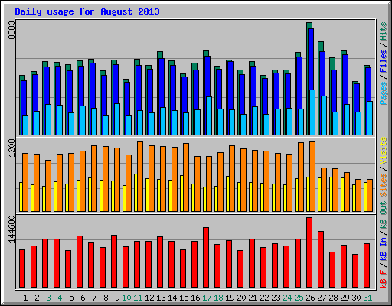Select the green day 17 x-axis label

click(207, 298)
